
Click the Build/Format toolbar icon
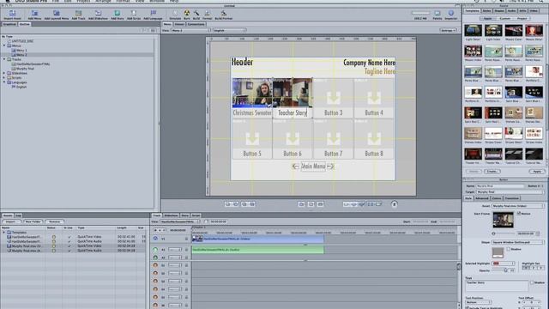[x=223, y=14]
